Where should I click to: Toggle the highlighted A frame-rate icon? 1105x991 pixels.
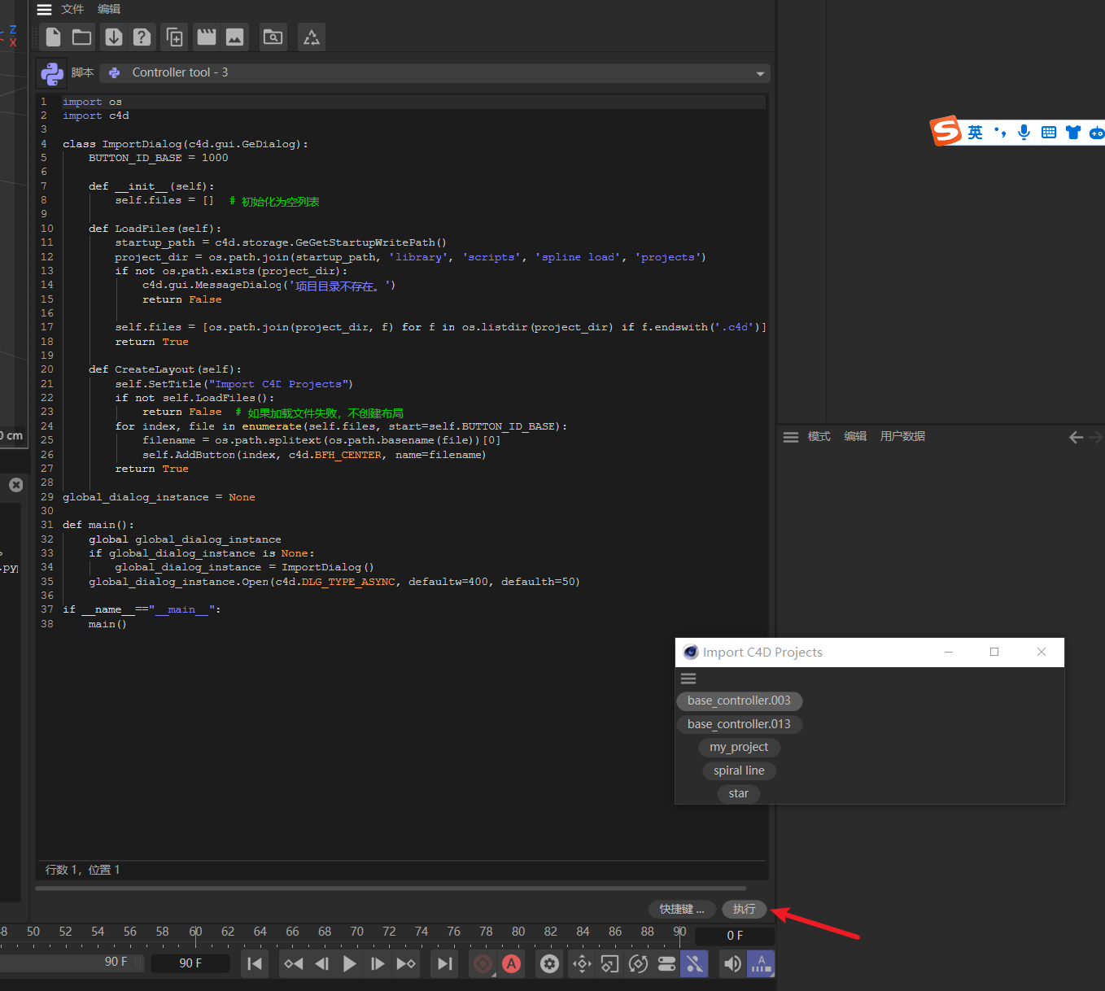[761, 964]
